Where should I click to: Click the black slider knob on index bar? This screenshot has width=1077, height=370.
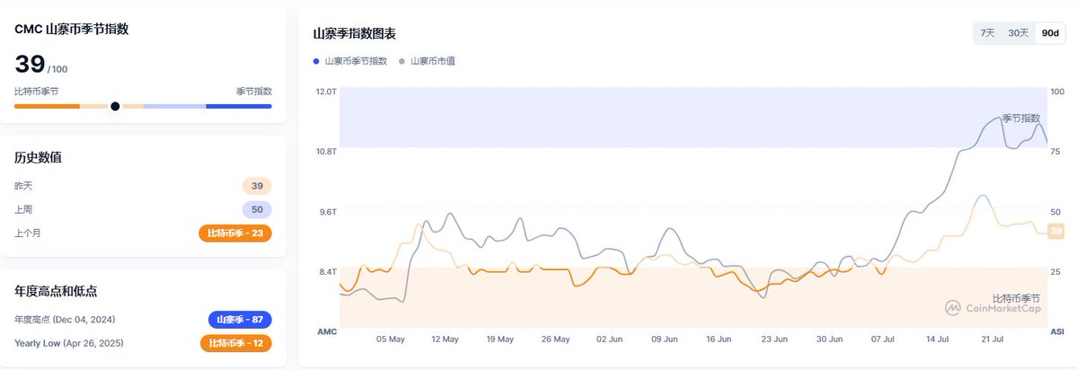tap(115, 106)
